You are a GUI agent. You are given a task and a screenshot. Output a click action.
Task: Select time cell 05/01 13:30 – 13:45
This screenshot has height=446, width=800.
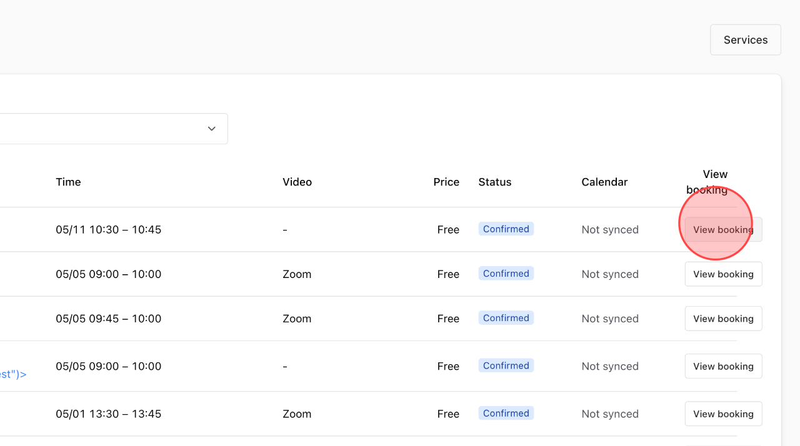(x=109, y=414)
